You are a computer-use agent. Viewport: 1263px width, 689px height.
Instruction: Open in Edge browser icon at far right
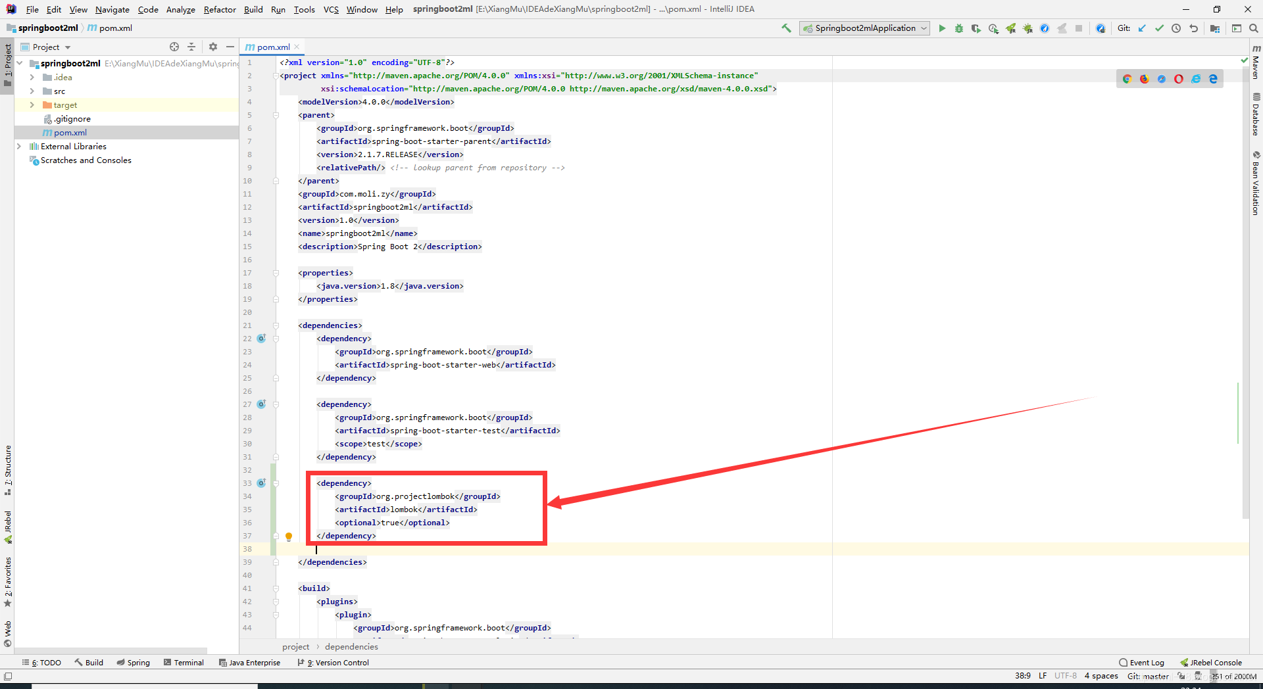pyautogui.click(x=1213, y=79)
